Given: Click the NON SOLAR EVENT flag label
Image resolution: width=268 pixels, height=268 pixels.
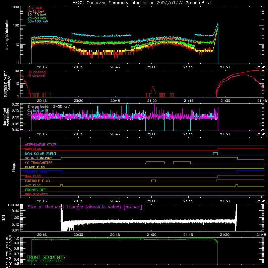Looking at the screenshot, I should pos(41,154).
